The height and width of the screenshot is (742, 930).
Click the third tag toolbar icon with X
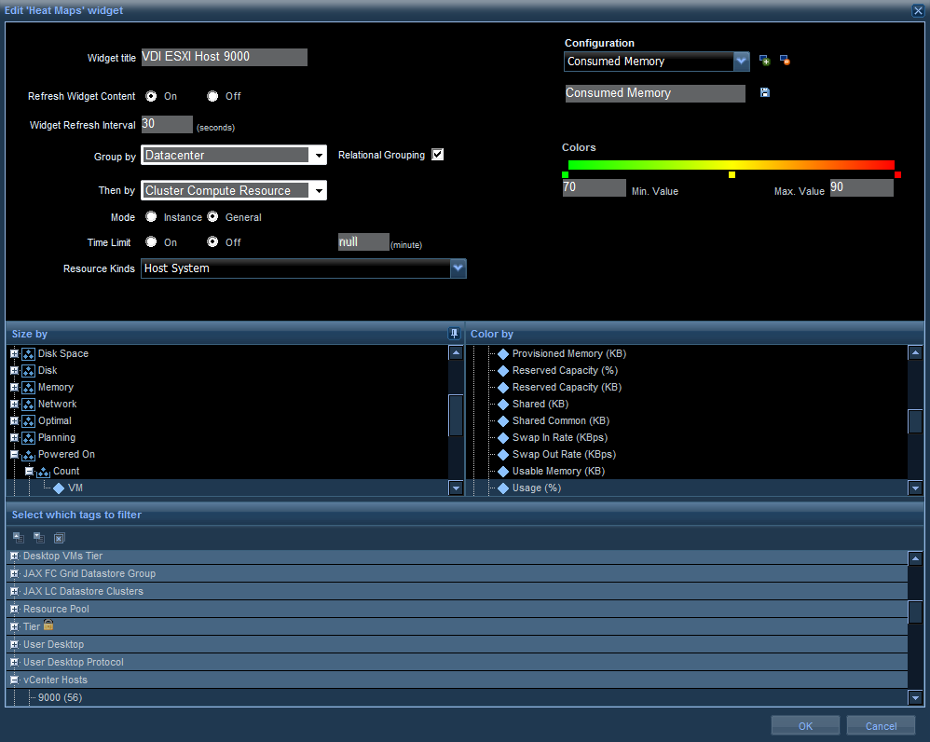[x=59, y=537]
